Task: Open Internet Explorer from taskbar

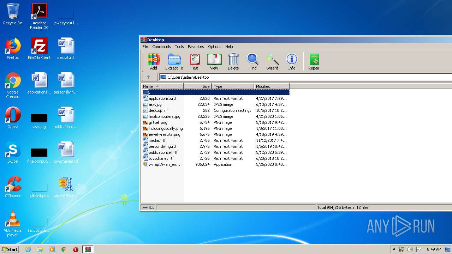Action: pos(28,249)
